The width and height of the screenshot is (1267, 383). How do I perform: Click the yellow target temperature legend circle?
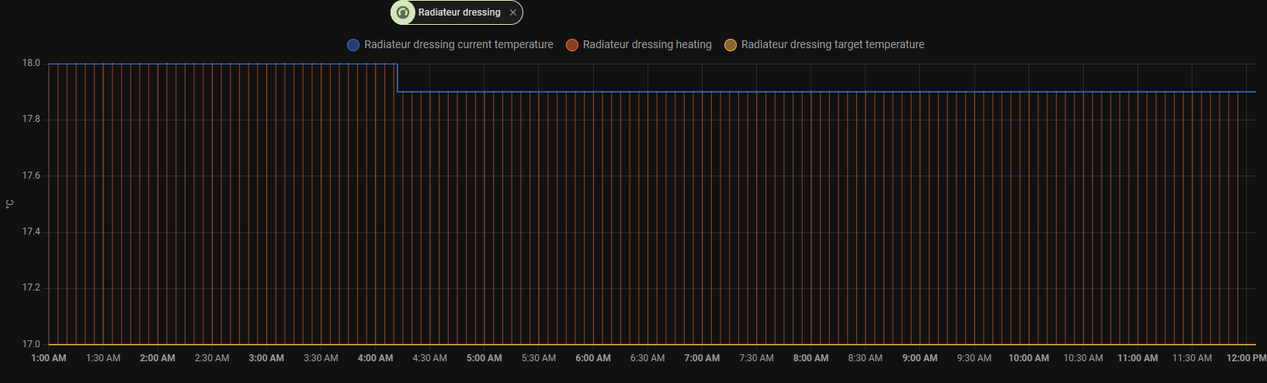pos(731,45)
